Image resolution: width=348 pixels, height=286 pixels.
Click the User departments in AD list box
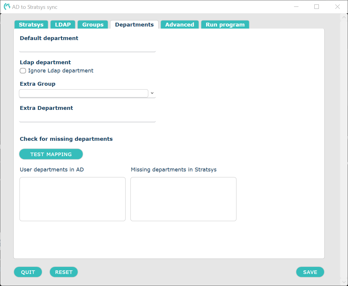73,199
